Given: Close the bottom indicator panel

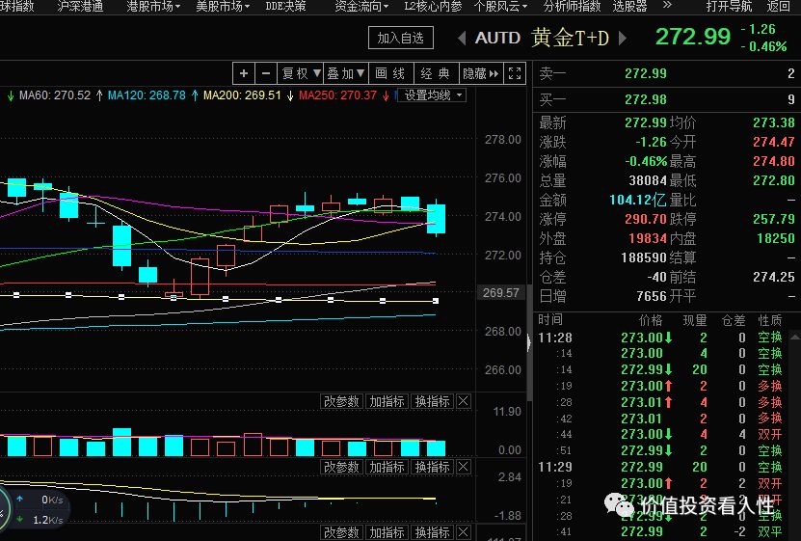Looking at the screenshot, I should [464, 532].
